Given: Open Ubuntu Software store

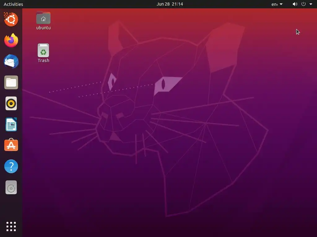Looking at the screenshot, I should [x=11, y=145].
